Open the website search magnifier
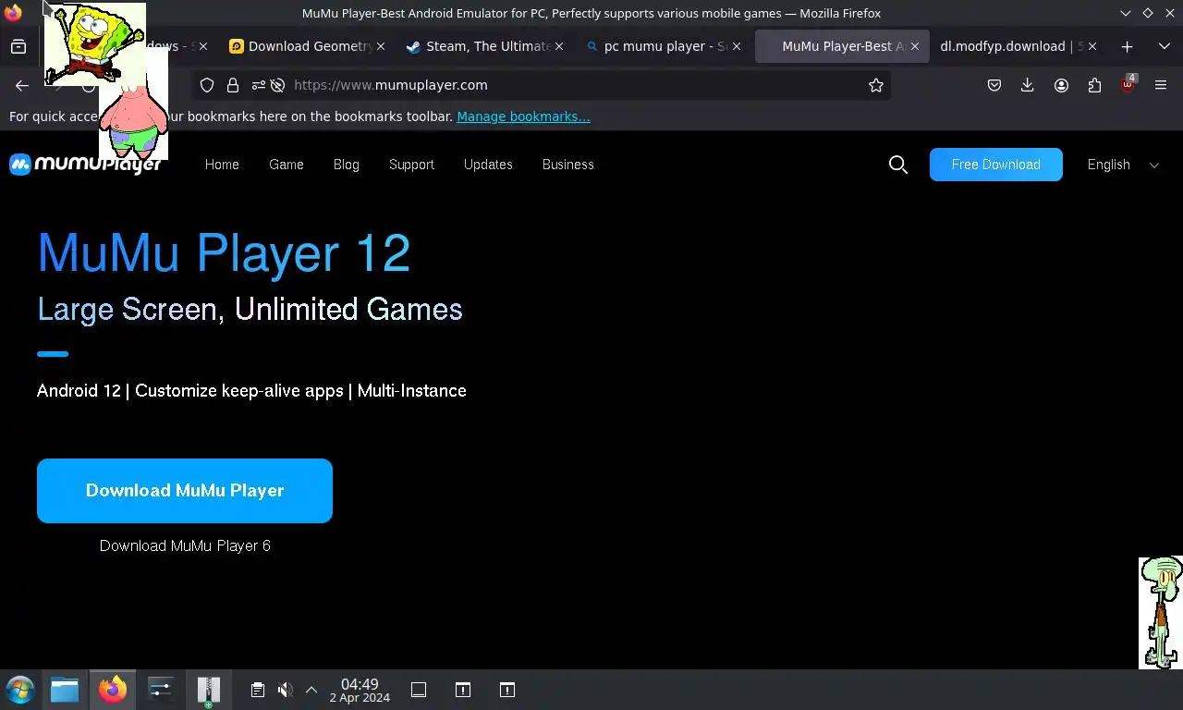This screenshot has width=1183, height=710. click(897, 165)
